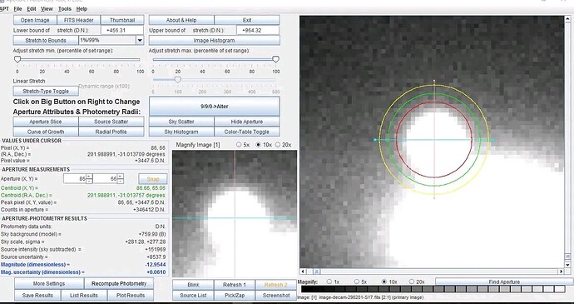Open the File menu
The width and height of the screenshot is (574, 304).
click(17, 9)
